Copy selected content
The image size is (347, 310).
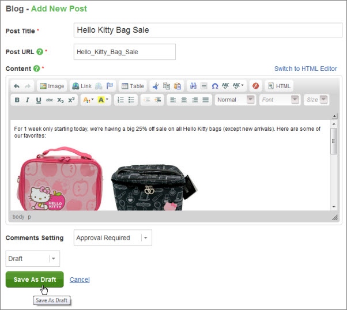(x=167, y=86)
